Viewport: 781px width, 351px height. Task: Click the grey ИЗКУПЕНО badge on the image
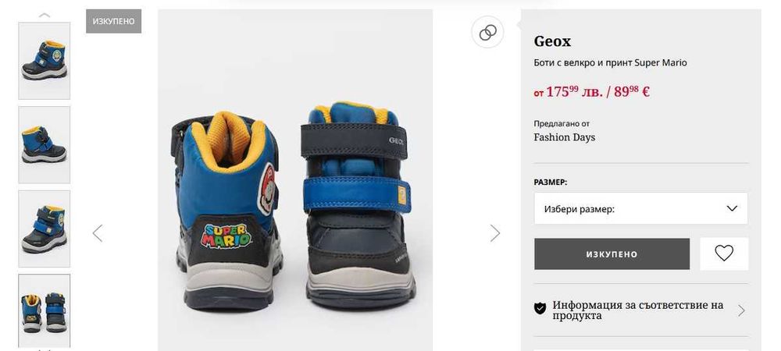(114, 21)
